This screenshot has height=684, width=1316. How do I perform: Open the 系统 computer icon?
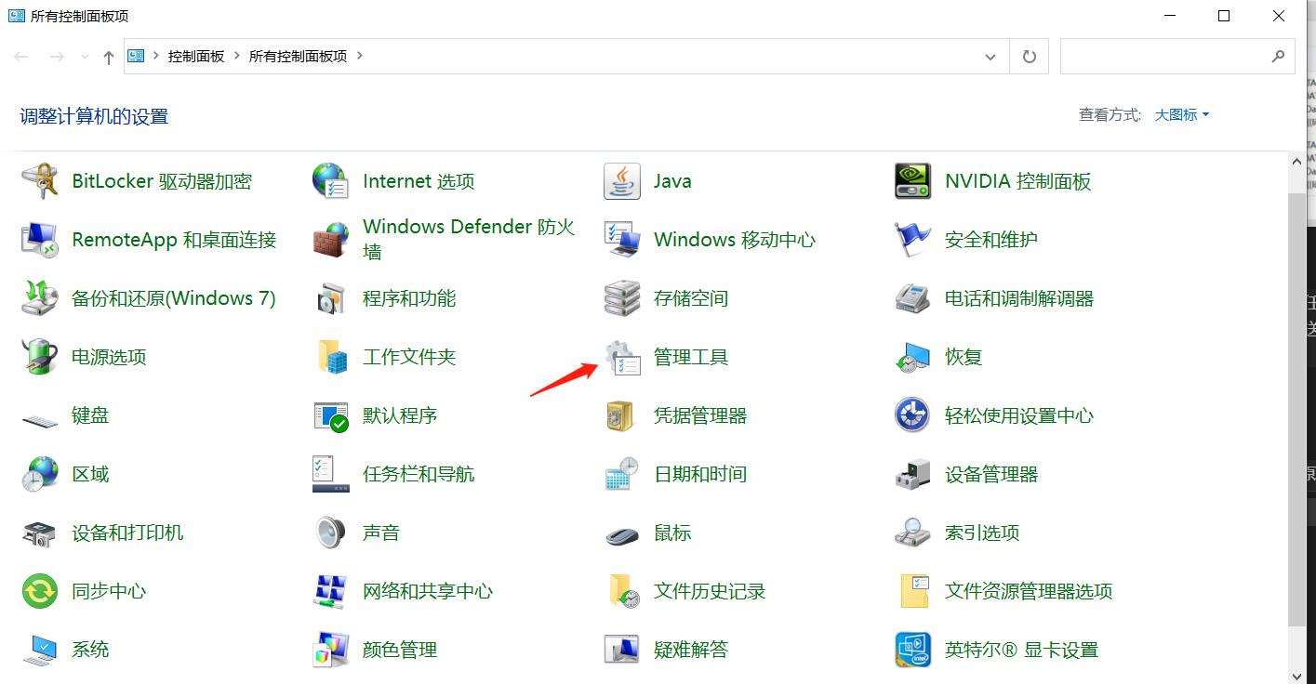coord(40,650)
